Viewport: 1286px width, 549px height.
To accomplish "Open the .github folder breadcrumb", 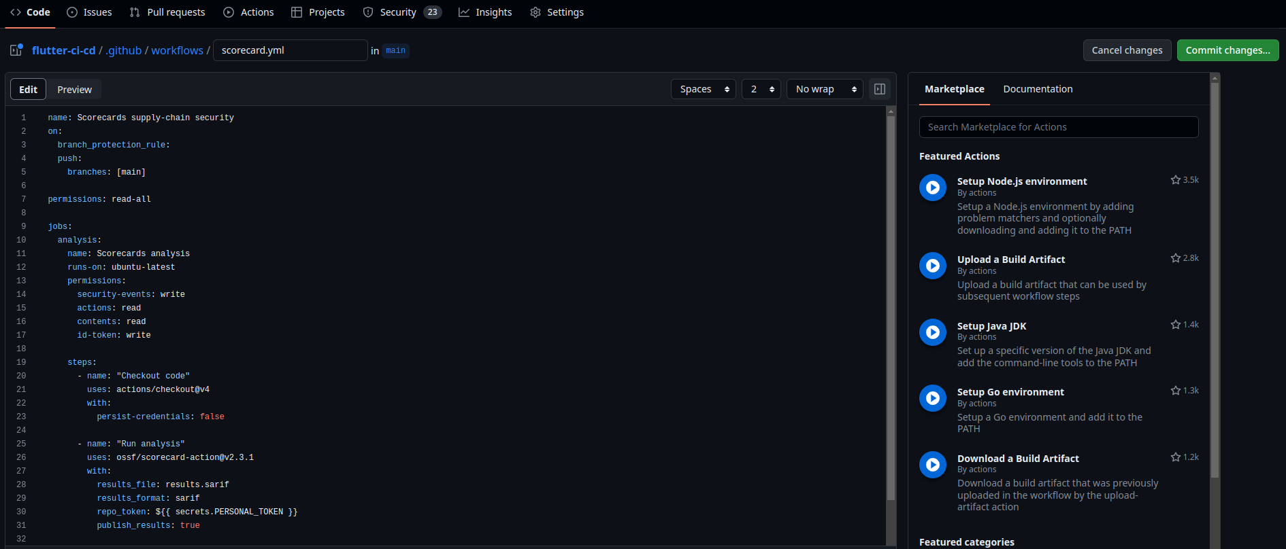I will 124,50.
